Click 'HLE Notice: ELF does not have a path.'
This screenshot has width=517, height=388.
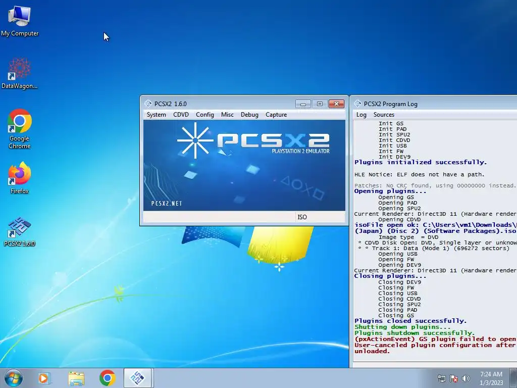coord(420,174)
